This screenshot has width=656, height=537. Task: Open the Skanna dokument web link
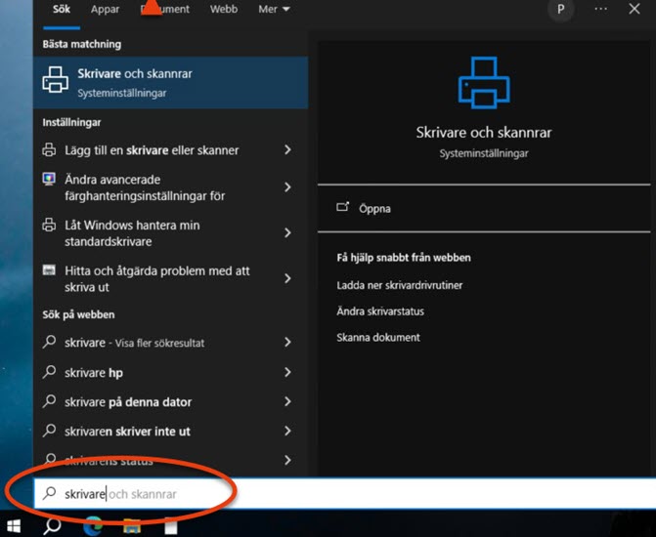(x=378, y=337)
